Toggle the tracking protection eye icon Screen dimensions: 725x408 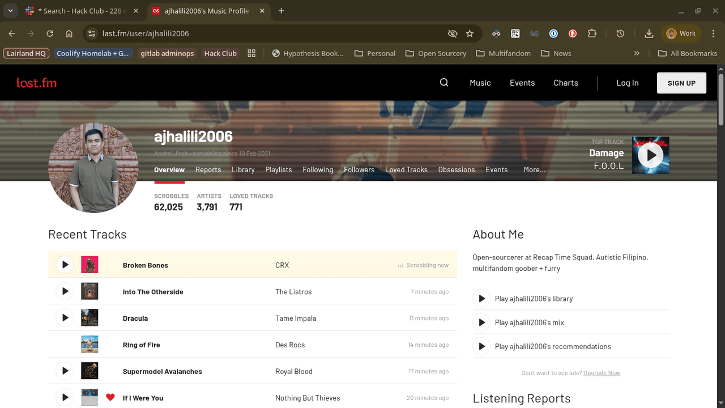tap(452, 33)
